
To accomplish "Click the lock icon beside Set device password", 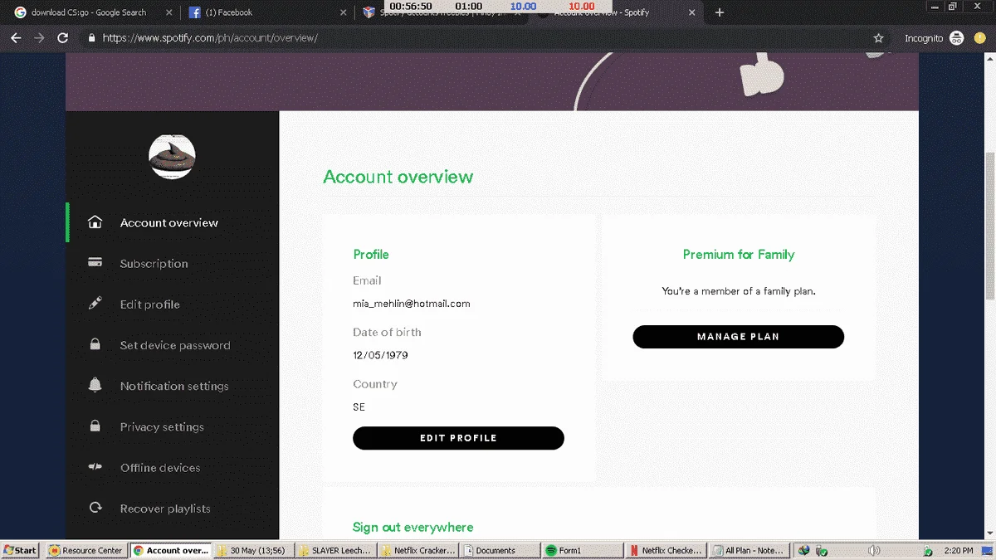I will [95, 344].
